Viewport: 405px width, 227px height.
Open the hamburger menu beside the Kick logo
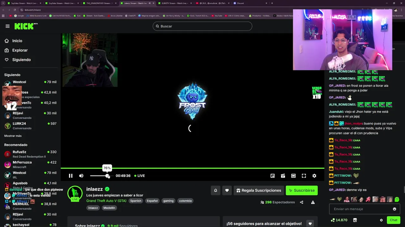click(x=8, y=26)
